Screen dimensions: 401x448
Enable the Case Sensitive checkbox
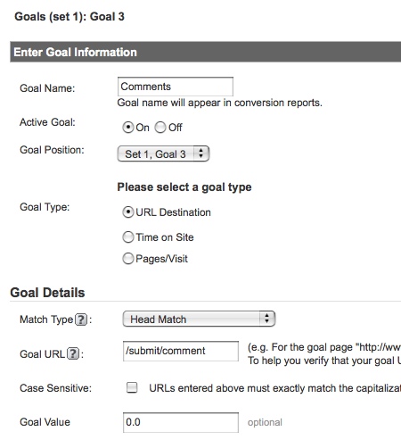coord(132,387)
